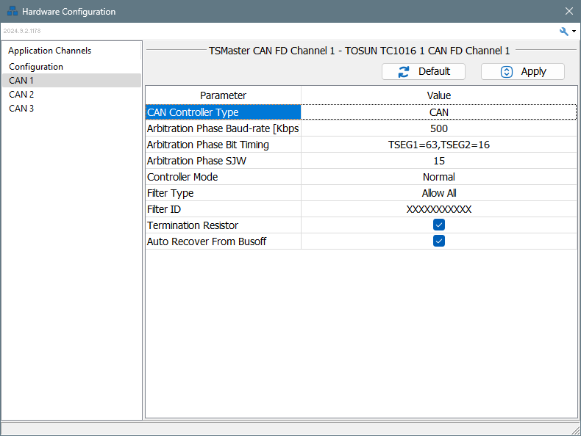Select the Controller Mode parameter label
Screen dimensions: 581x436
pyautogui.click(x=223, y=177)
